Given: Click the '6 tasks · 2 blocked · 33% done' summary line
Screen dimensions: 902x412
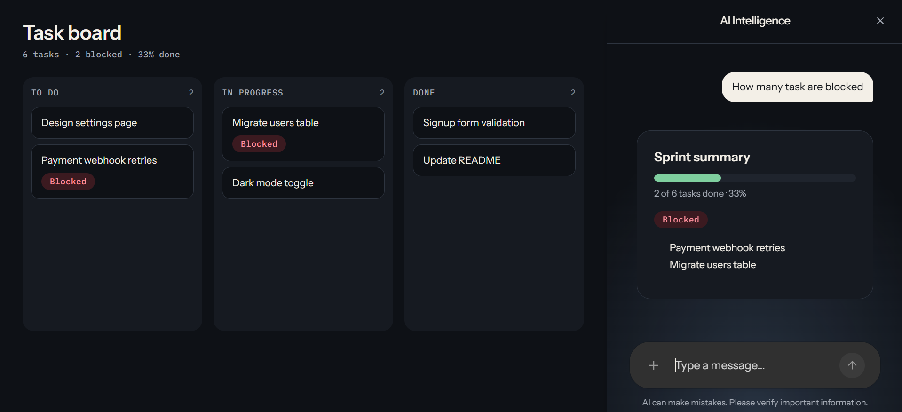Looking at the screenshot, I should pyautogui.click(x=101, y=55).
